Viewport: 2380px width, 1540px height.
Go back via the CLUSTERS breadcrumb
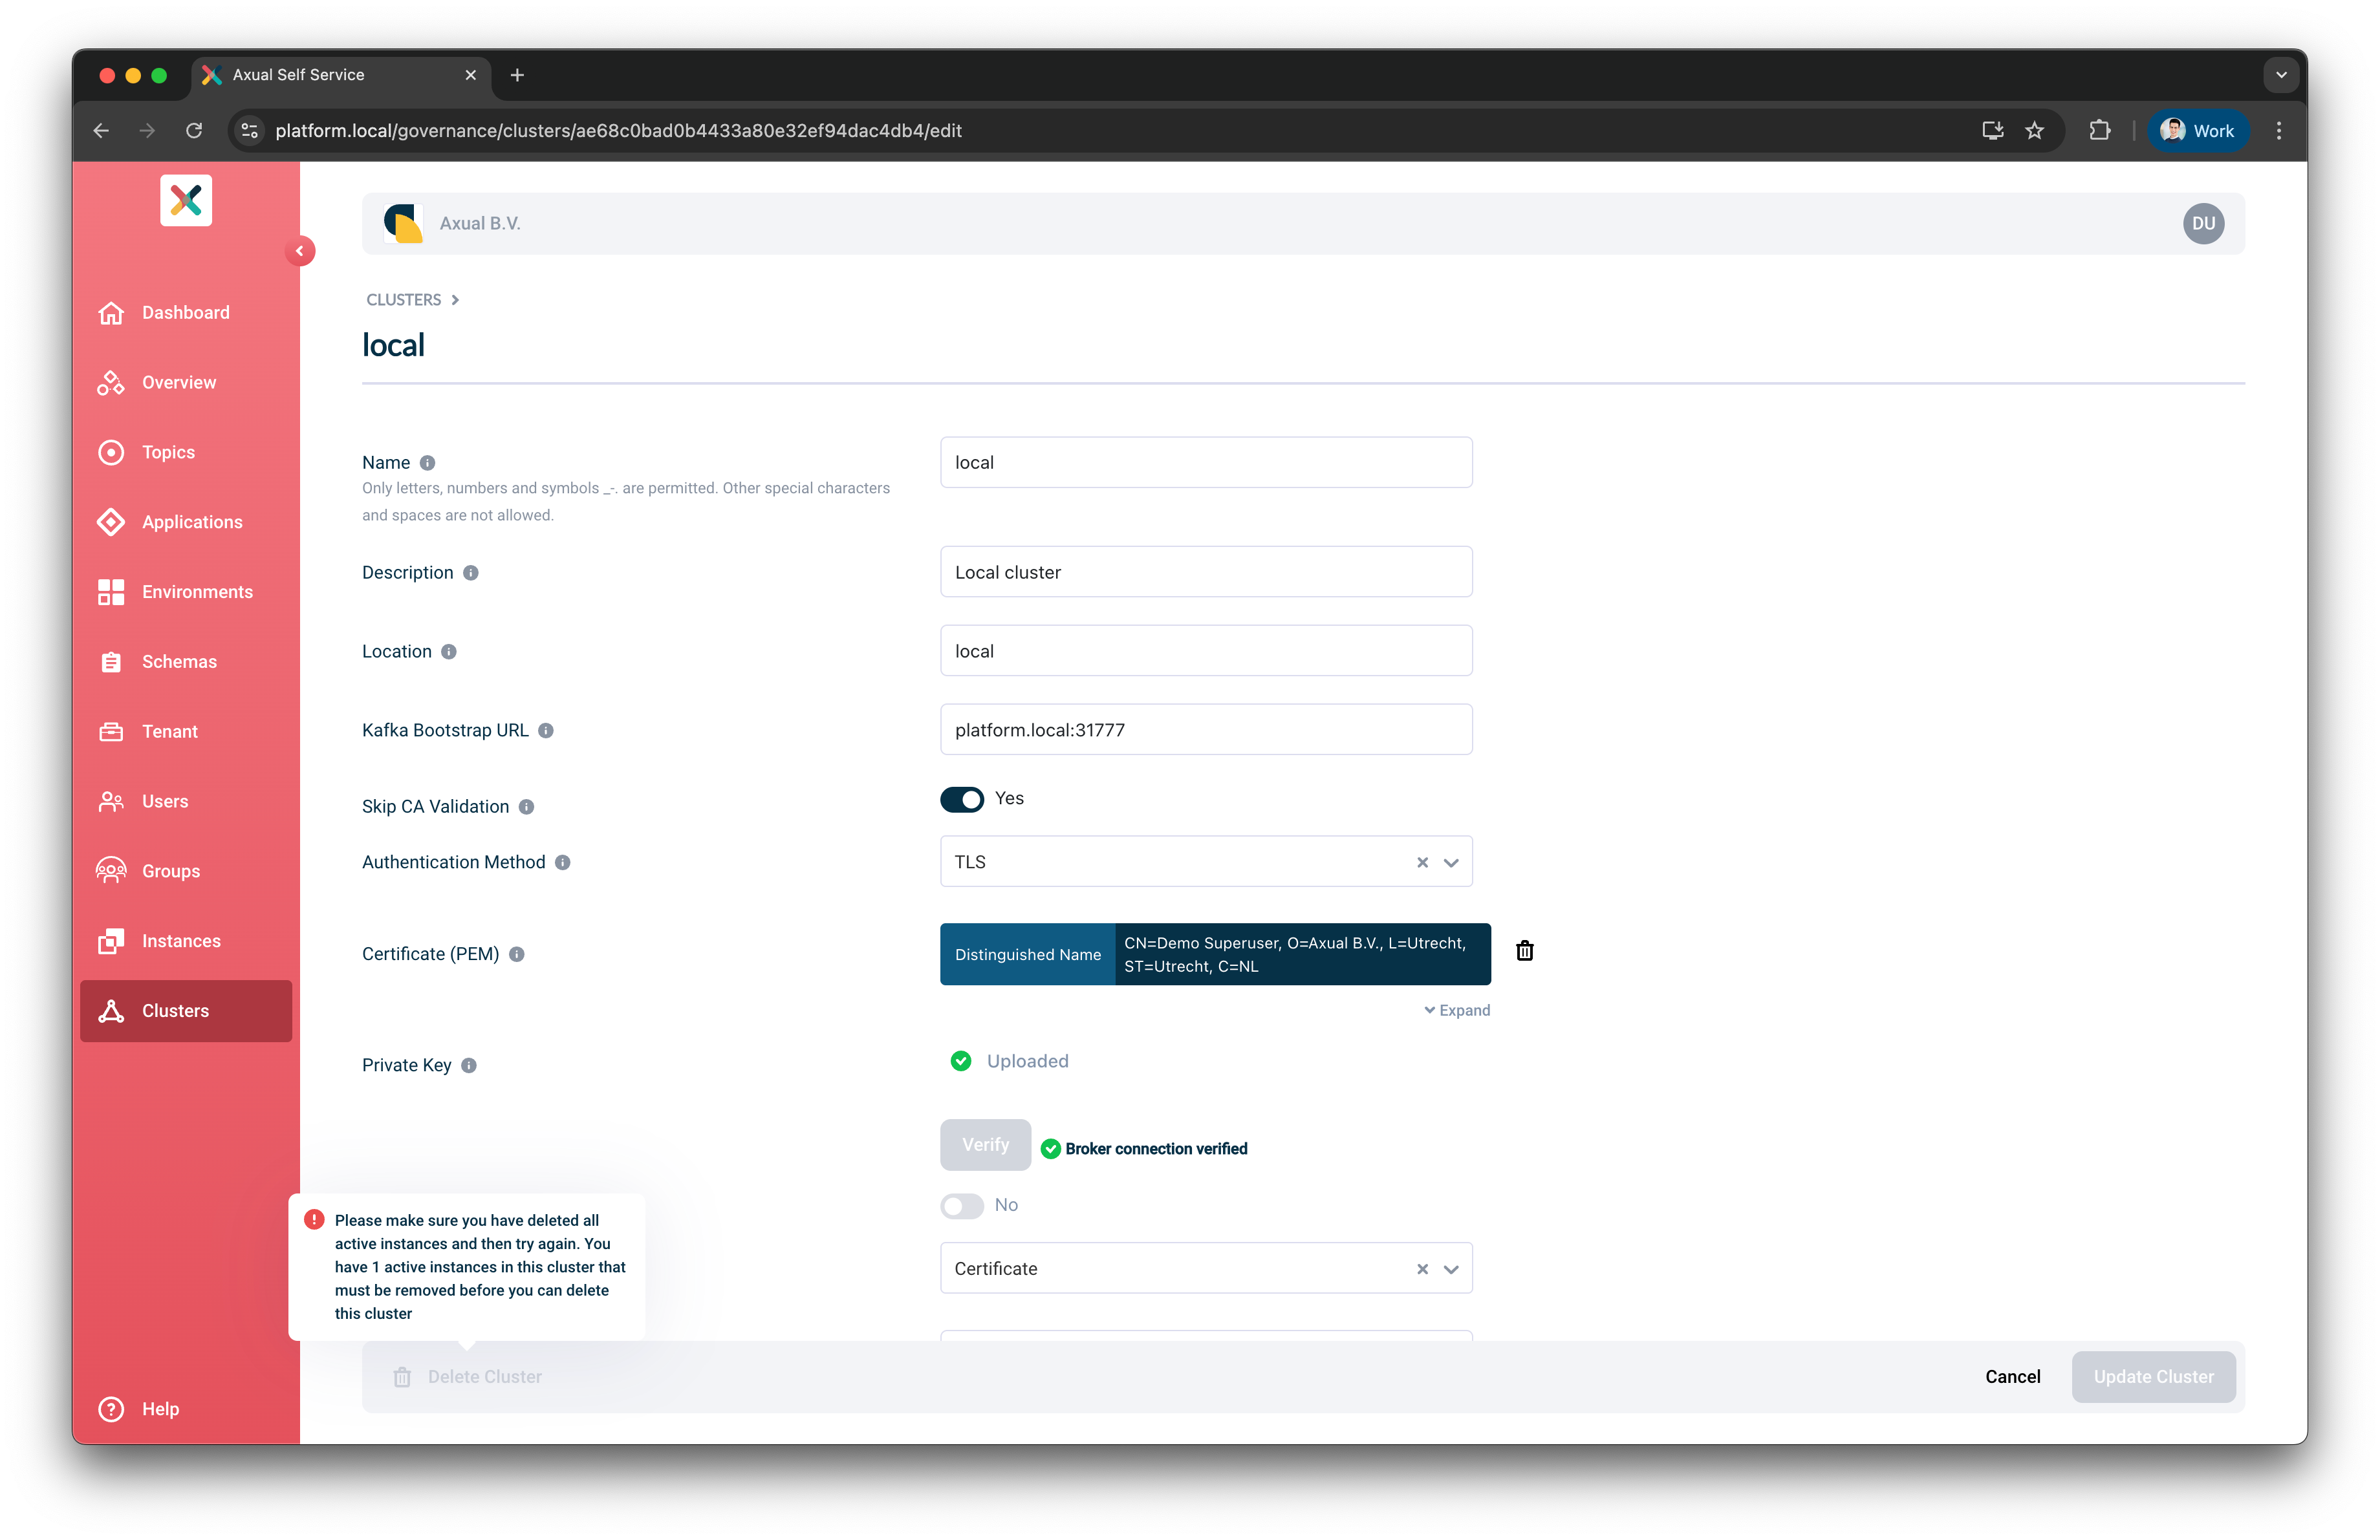(404, 299)
